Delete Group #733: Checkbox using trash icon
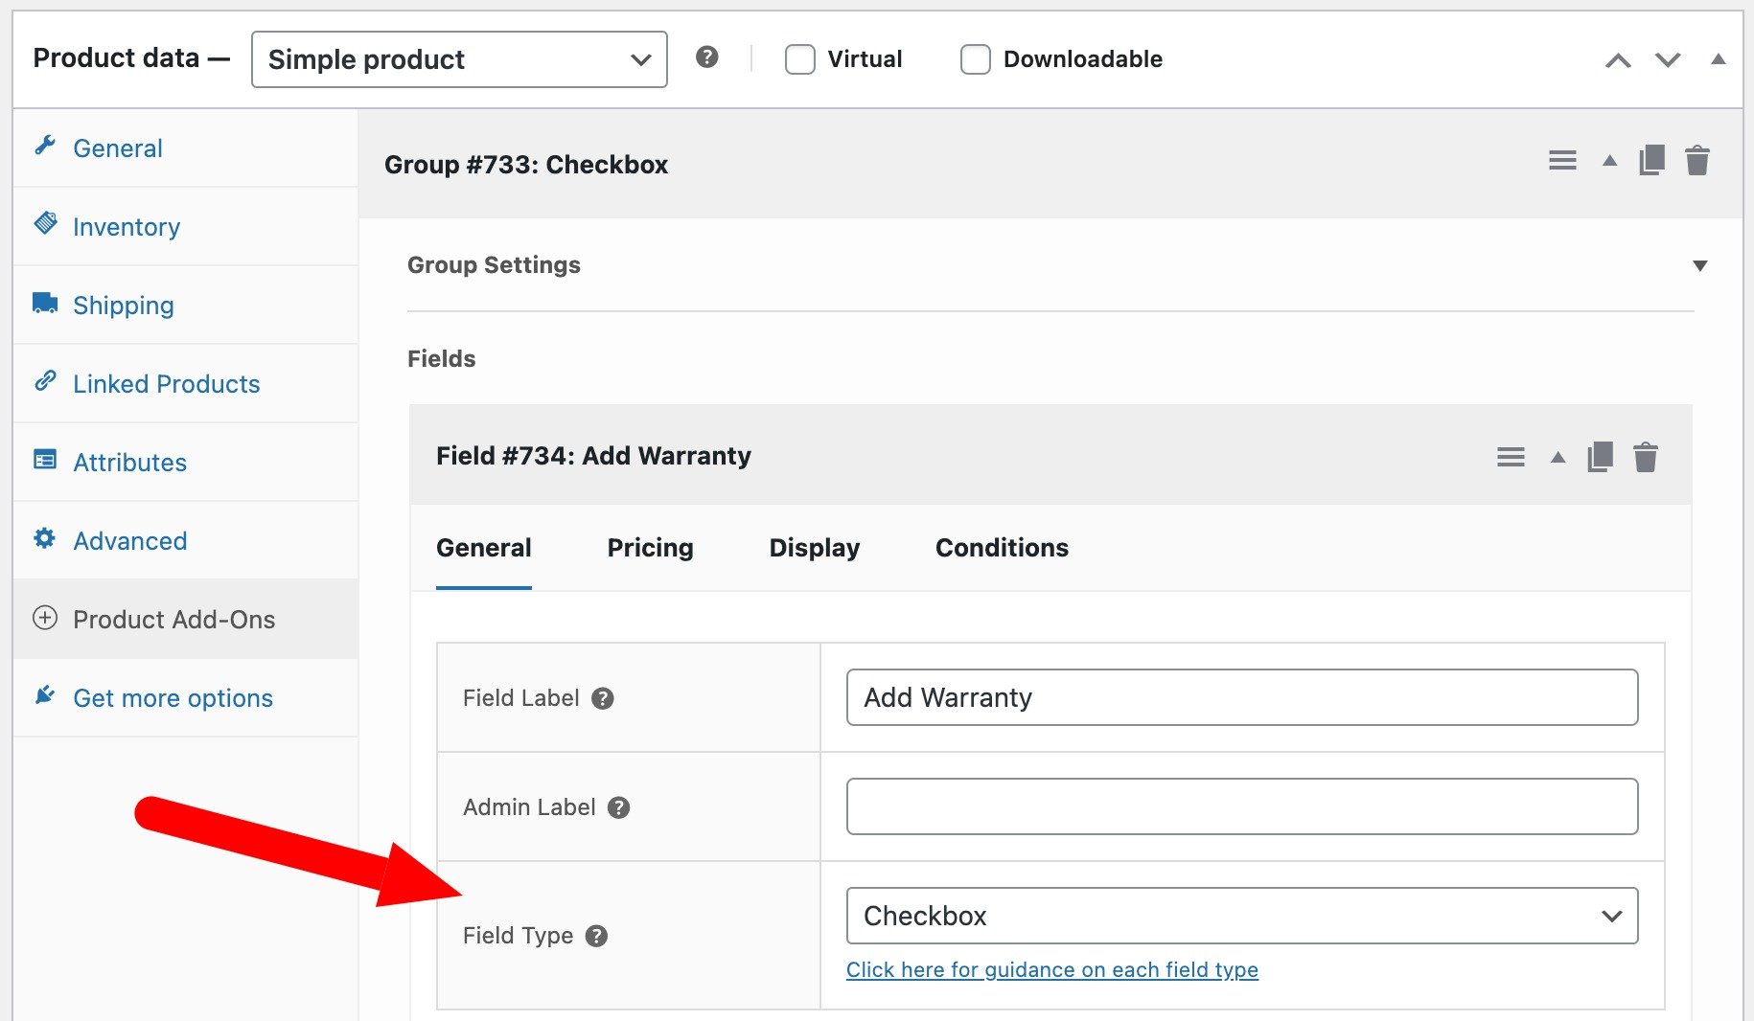The width and height of the screenshot is (1754, 1021). tap(1697, 160)
